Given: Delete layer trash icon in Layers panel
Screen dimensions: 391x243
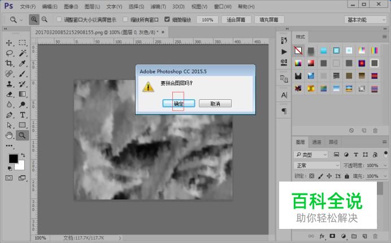Looking at the screenshot, I should tap(375, 236).
